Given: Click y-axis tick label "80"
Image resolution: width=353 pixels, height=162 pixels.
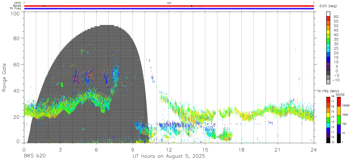Looking at the screenshot, I should [16, 38].
